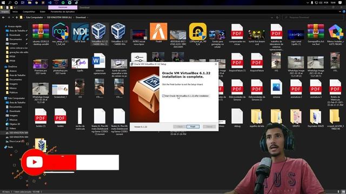Open taskbar search magnifier
This screenshot has width=346, height=194.
10,3
